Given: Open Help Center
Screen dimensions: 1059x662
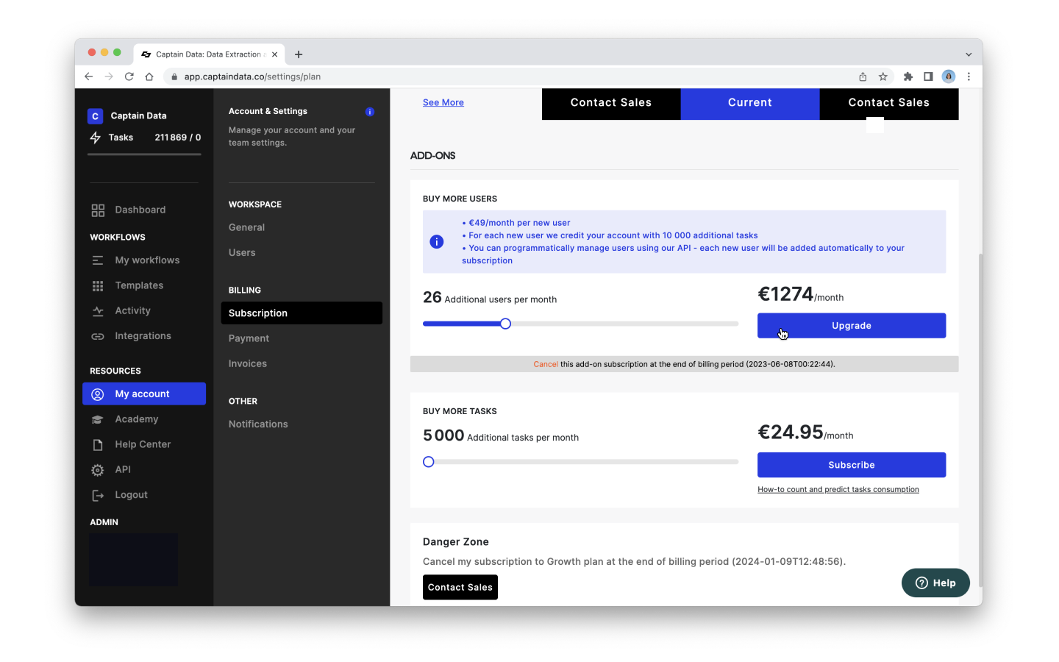Looking at the screenshot, I should click(x=144, y=444).
